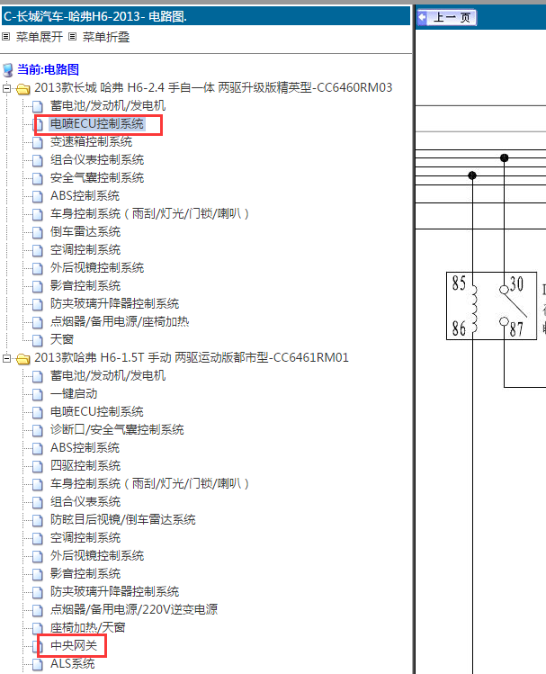Open 空调控制系统 under H6-1.5T
The width and height of the screenshot is (546, 674).
pos(85,538)
